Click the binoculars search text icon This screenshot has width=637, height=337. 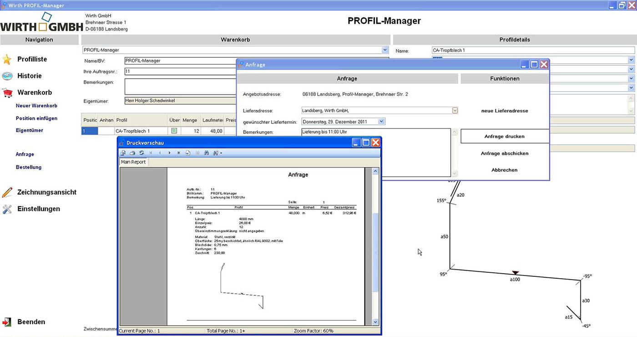(x=206, y=153)
